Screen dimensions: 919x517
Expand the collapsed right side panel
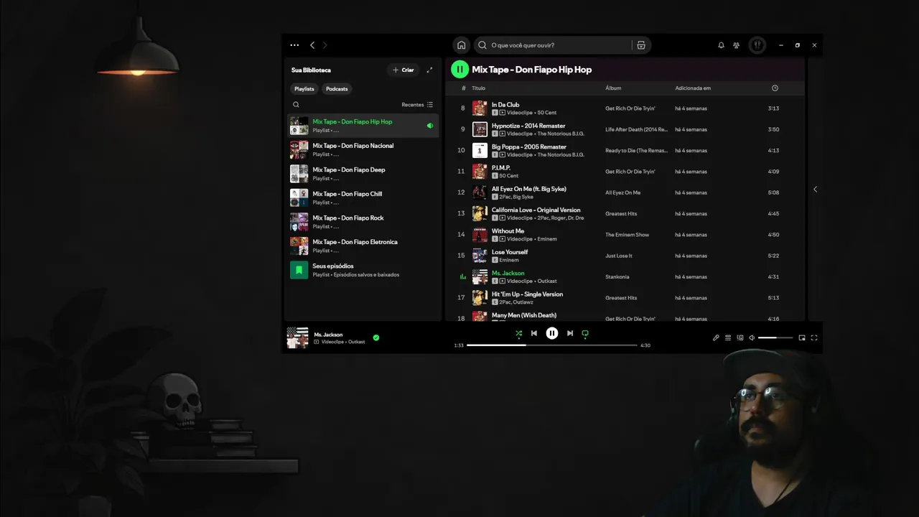[815, 190]
